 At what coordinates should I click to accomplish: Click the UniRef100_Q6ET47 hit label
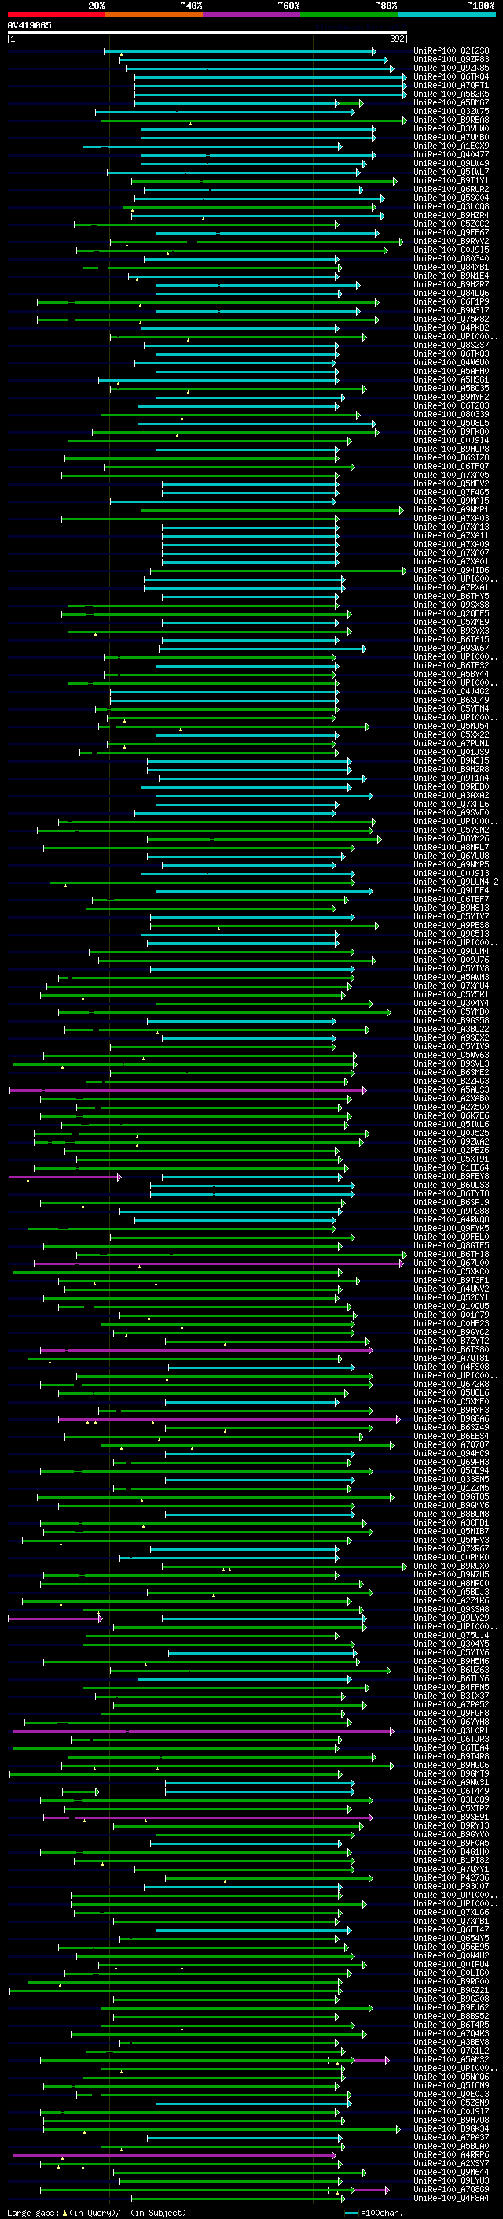pos(451,1929)
